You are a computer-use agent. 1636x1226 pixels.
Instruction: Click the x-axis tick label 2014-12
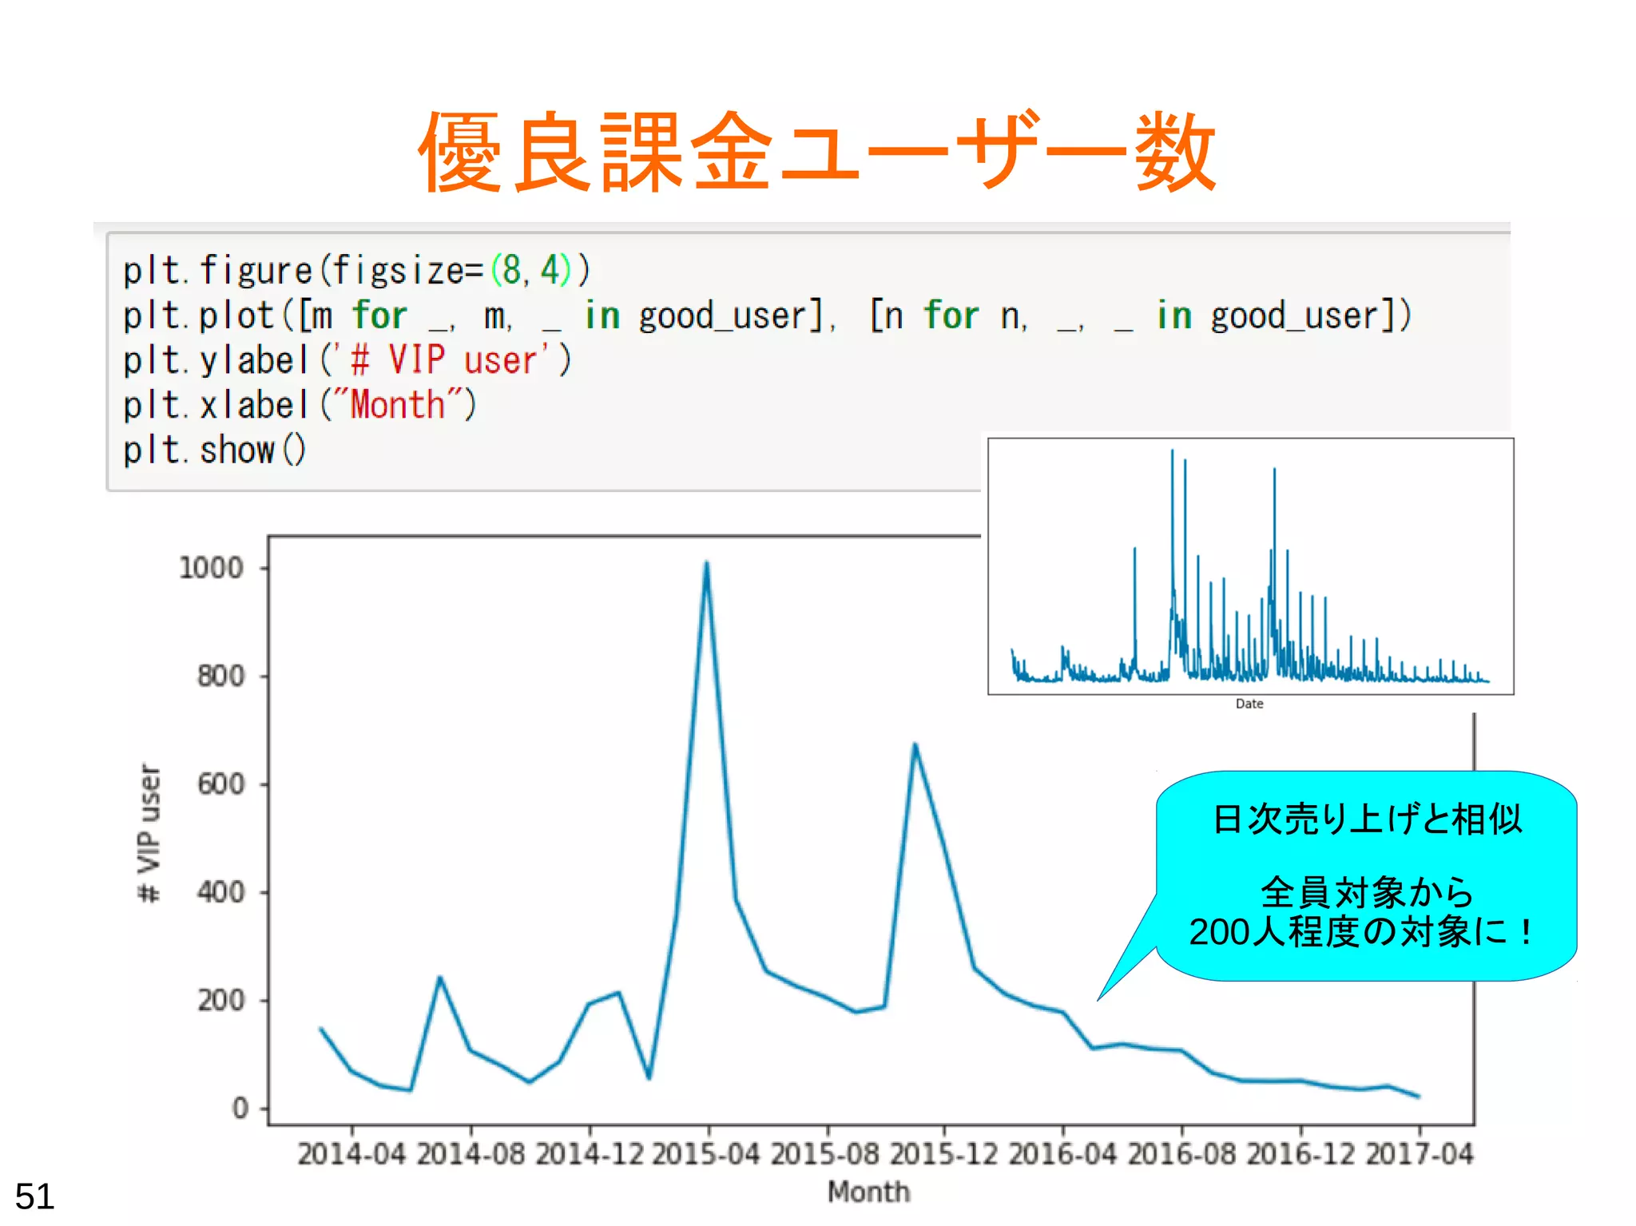pyautogui.click(x=590, y=1154)
